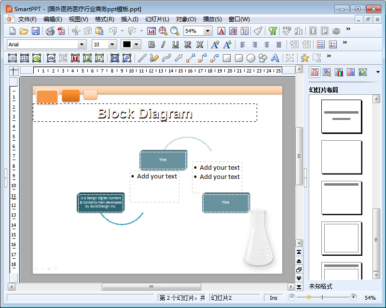The width and height of the screenshot is (386, 308).
Task: Open the 插入(I) menu
Action: click(x=129, y=19)
